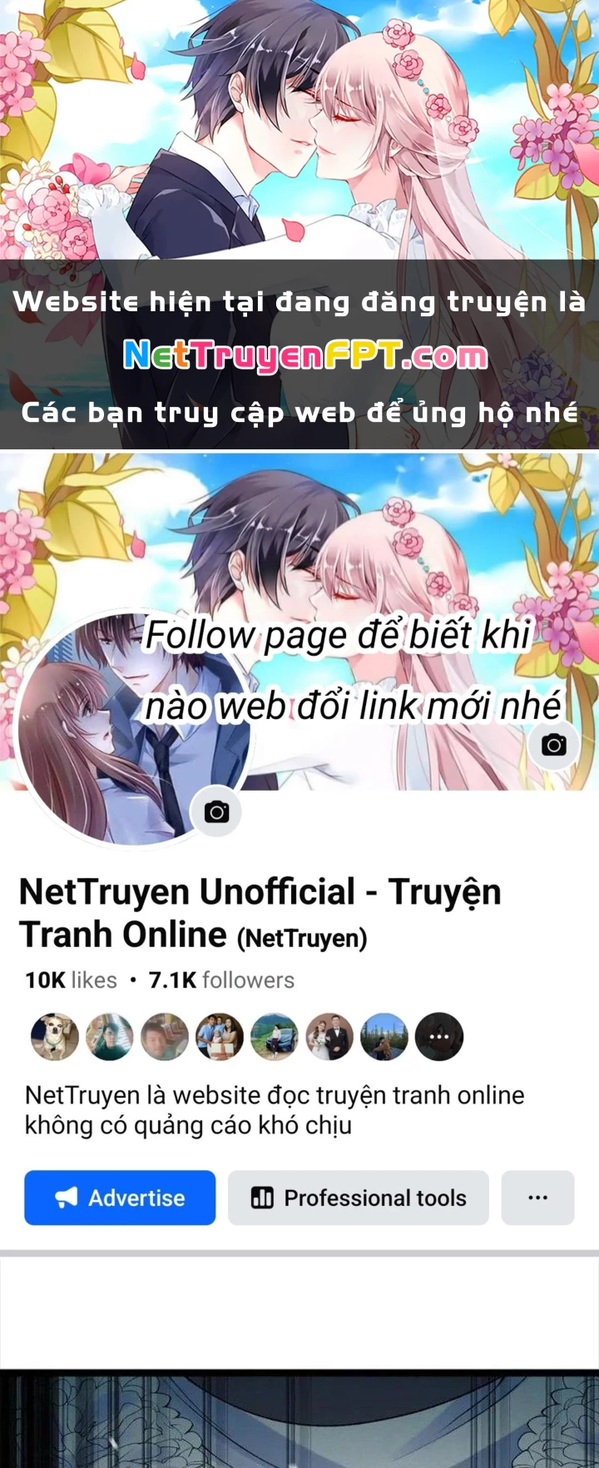Click the profile picture camera icon

tap(216, 811)
